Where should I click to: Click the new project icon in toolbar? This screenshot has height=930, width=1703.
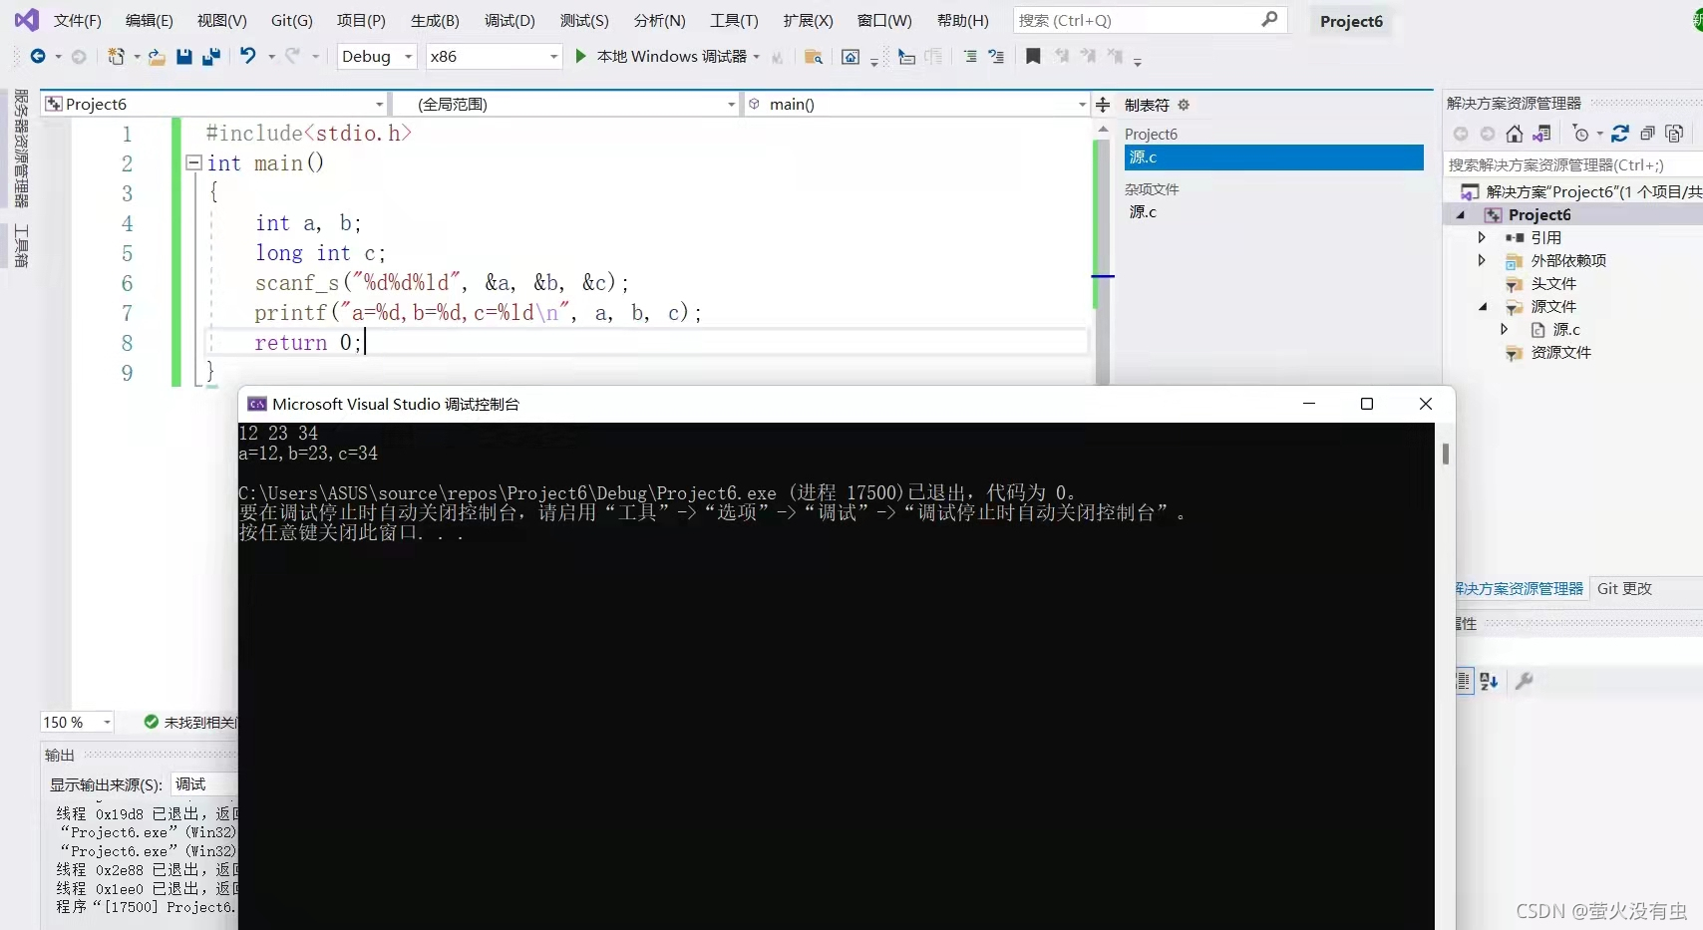[117, 57]
